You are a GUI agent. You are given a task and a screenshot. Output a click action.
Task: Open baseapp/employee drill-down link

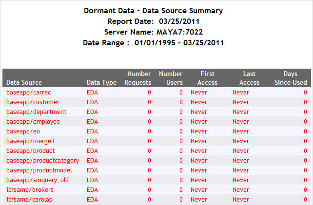pyautogui.click(x=33, y=122)
